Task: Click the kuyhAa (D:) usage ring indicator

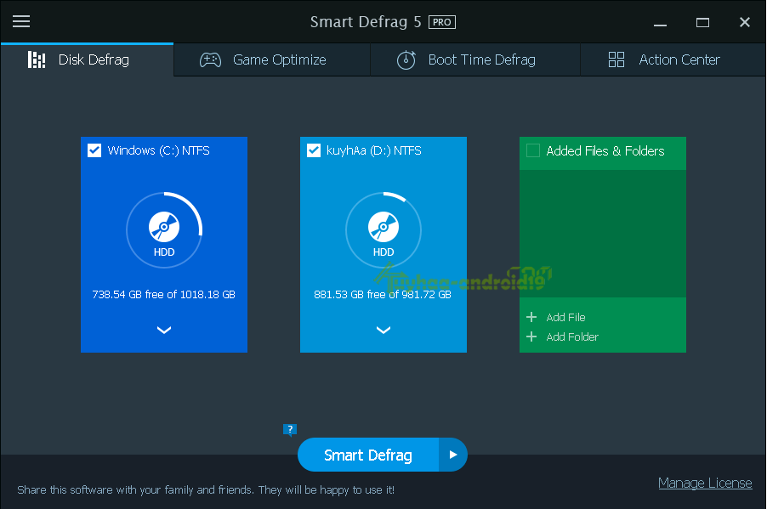Action: tap(383, 229)
